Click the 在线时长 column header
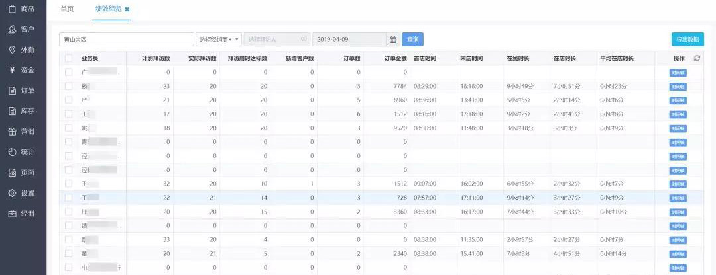Viewport: 716px width, 275px height. [x=518, y=59]
